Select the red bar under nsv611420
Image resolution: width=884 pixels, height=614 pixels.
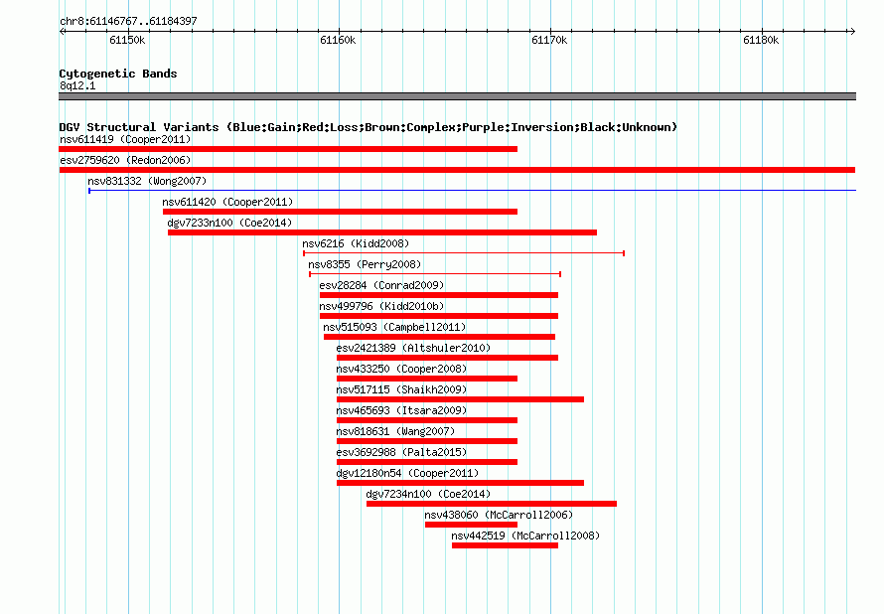pos(340,212)
